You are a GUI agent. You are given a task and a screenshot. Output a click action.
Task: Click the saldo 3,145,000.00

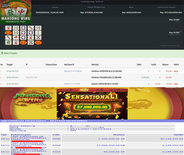click(173, 145)
